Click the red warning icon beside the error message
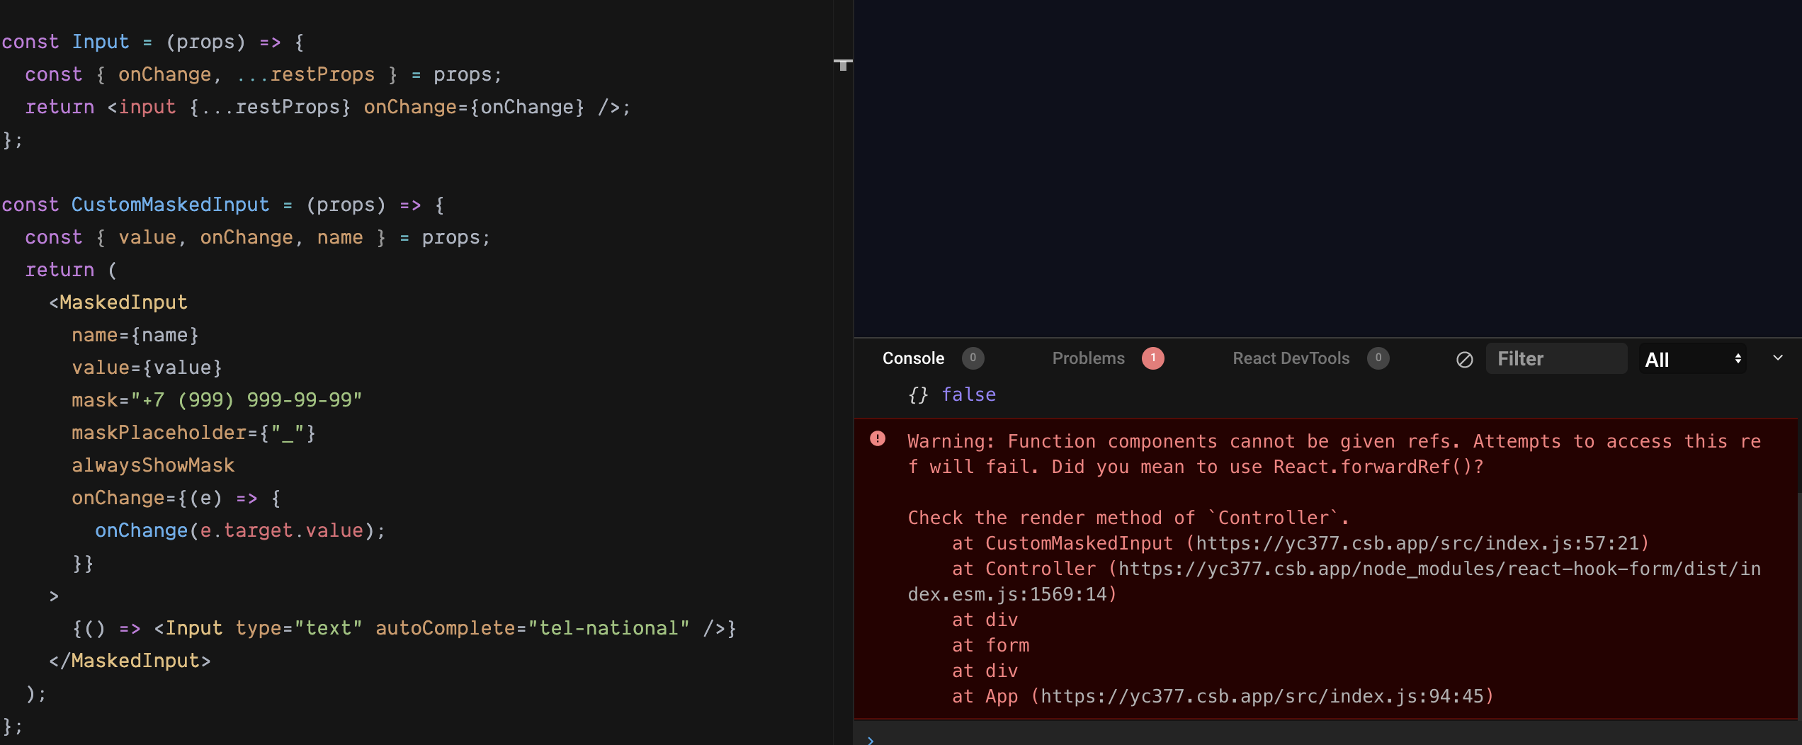Image resolution: width=1802 pixels, height=745 pixels. tap(878, 439)
